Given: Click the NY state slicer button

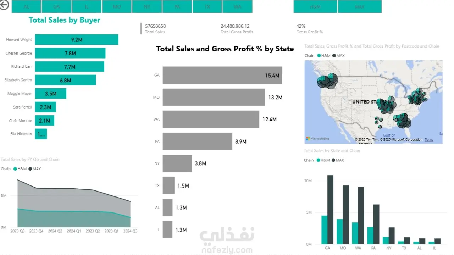Looking at the screenshot, I should [x=147, y=7].
